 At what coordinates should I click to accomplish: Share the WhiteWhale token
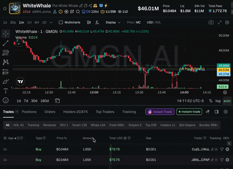(x=90, y=6)
